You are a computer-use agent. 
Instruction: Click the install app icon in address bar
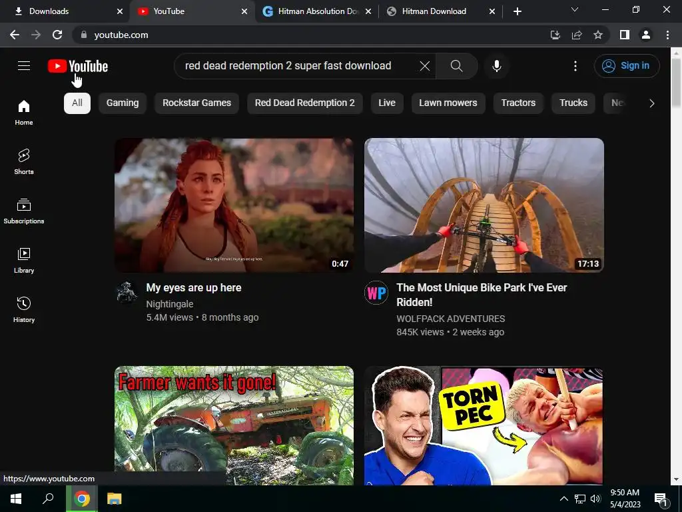[555, 35]
